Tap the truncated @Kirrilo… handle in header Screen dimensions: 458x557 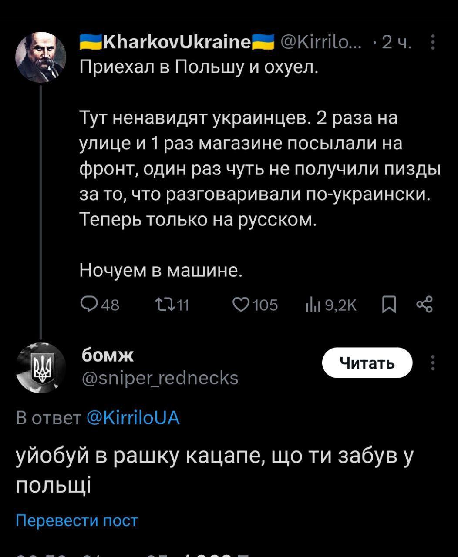tap(321, 43)
